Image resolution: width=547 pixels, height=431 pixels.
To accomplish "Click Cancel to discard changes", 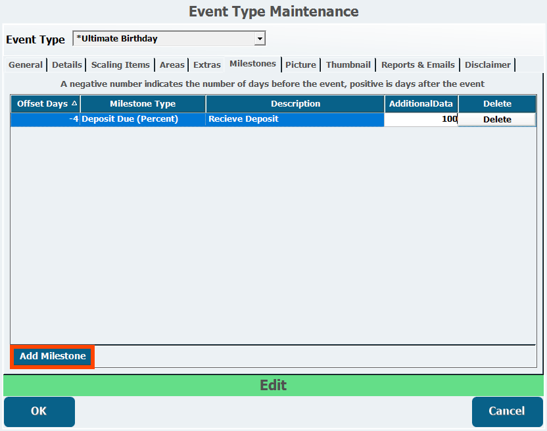I will (x=506, y=411).
